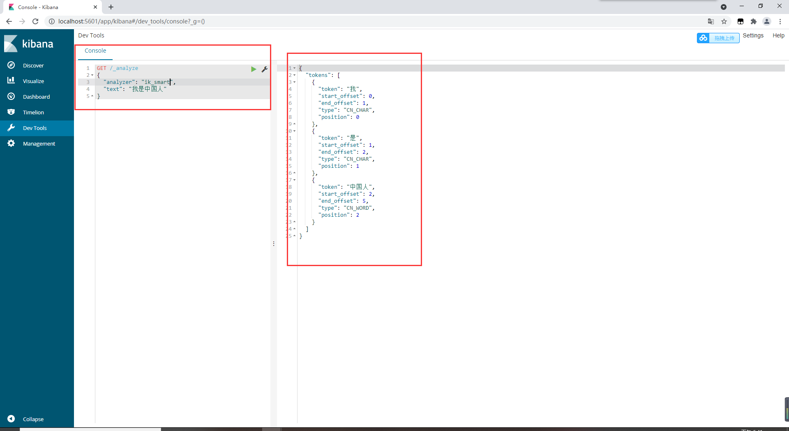Screen dimensions: 789x431
Task: Open the wrench options for the request
Action: [265, 69]
